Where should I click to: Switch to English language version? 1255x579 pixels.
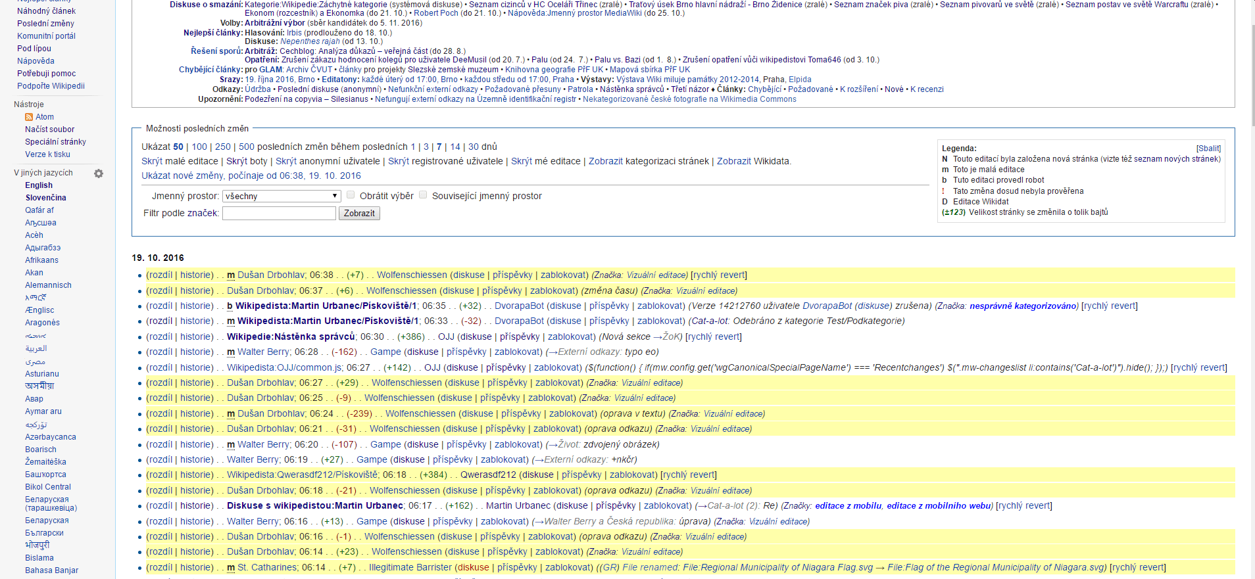point(39,185)
